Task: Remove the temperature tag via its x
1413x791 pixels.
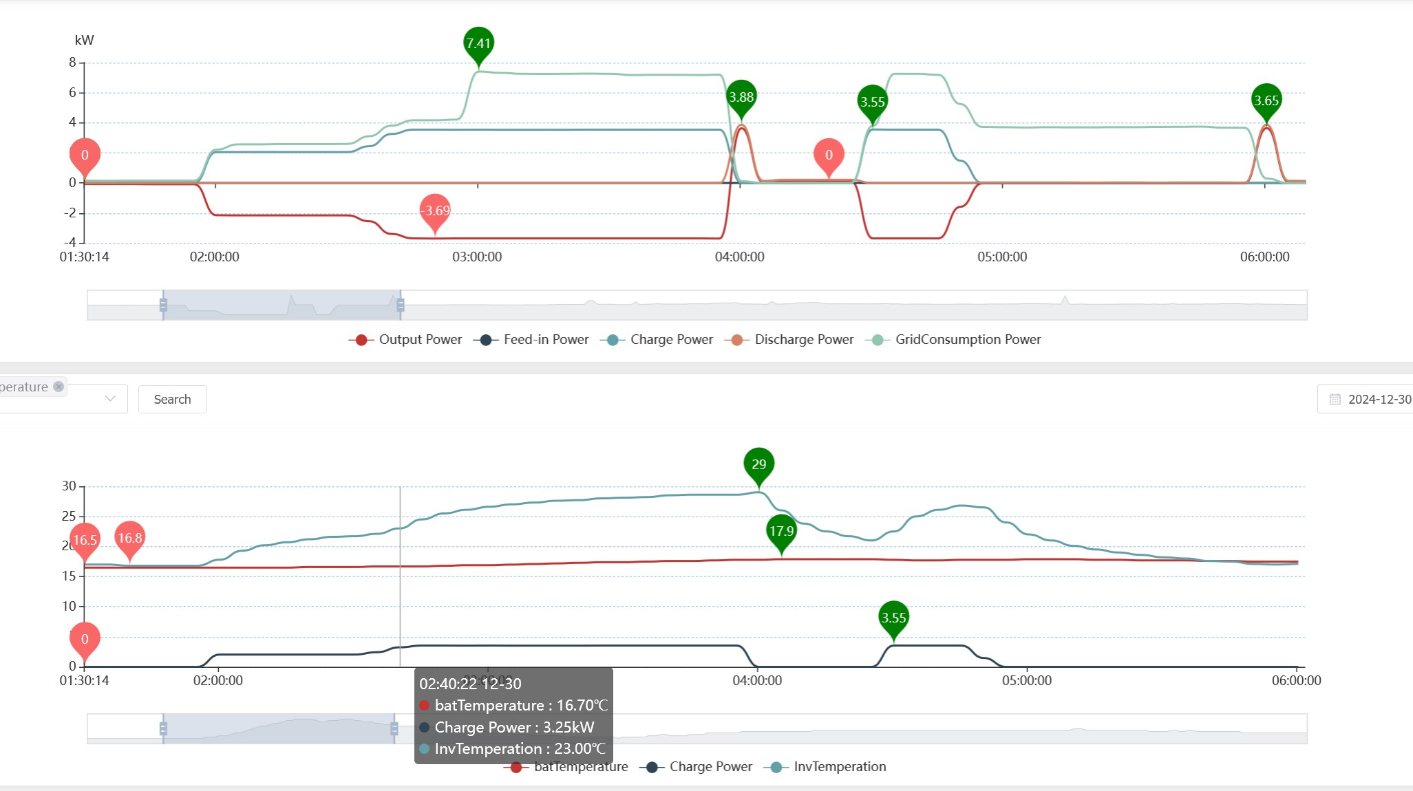Action: pyautogui.click(x=59, y=387)
